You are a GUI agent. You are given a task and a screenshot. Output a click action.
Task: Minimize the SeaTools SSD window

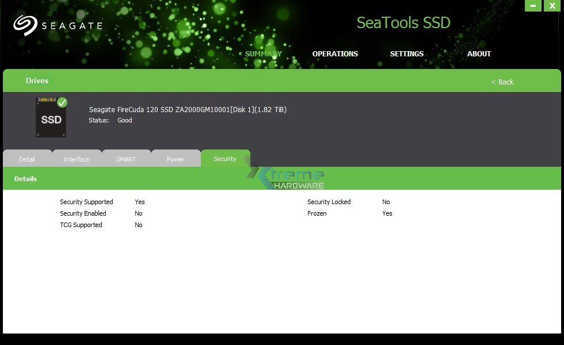(x=533, y=6)
